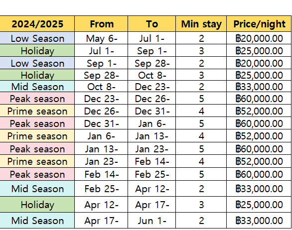Click Prime season cell for Dec 26 row

37,111
